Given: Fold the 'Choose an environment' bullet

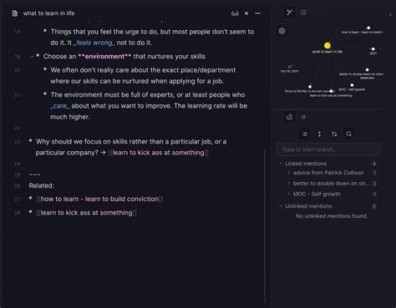Looking at the screenshot, I should pos(32,57).
